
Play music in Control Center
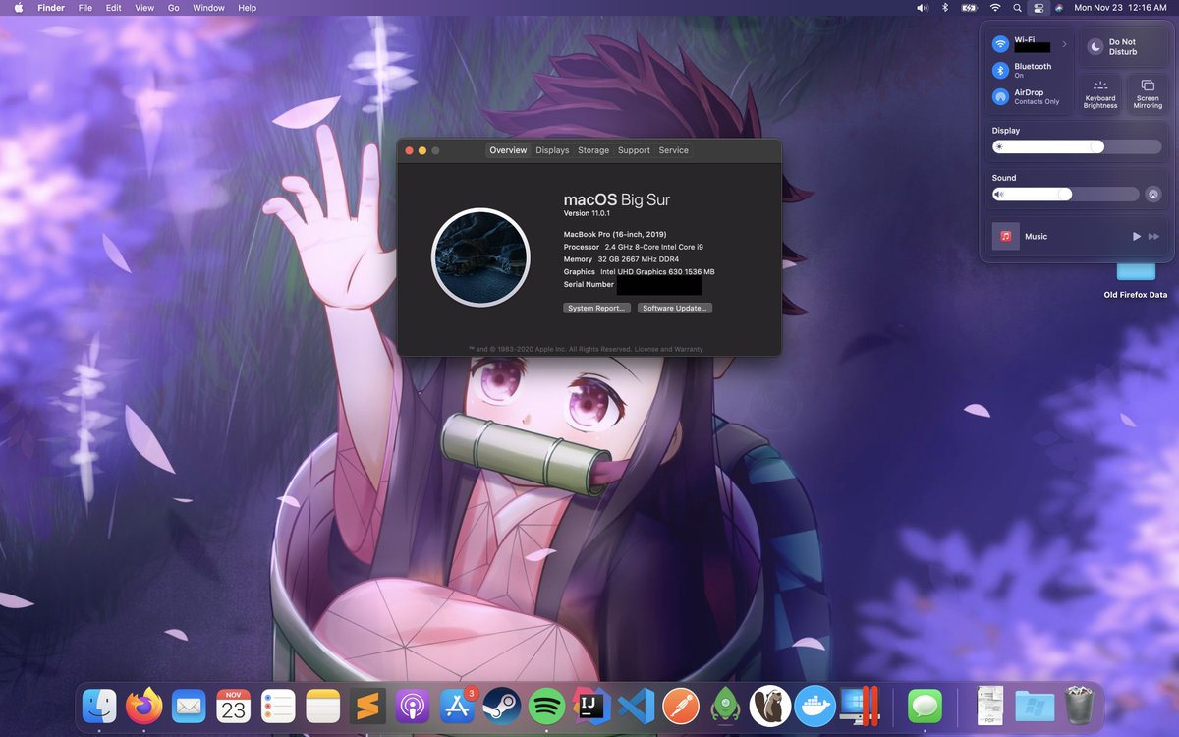coord(1137,237)
